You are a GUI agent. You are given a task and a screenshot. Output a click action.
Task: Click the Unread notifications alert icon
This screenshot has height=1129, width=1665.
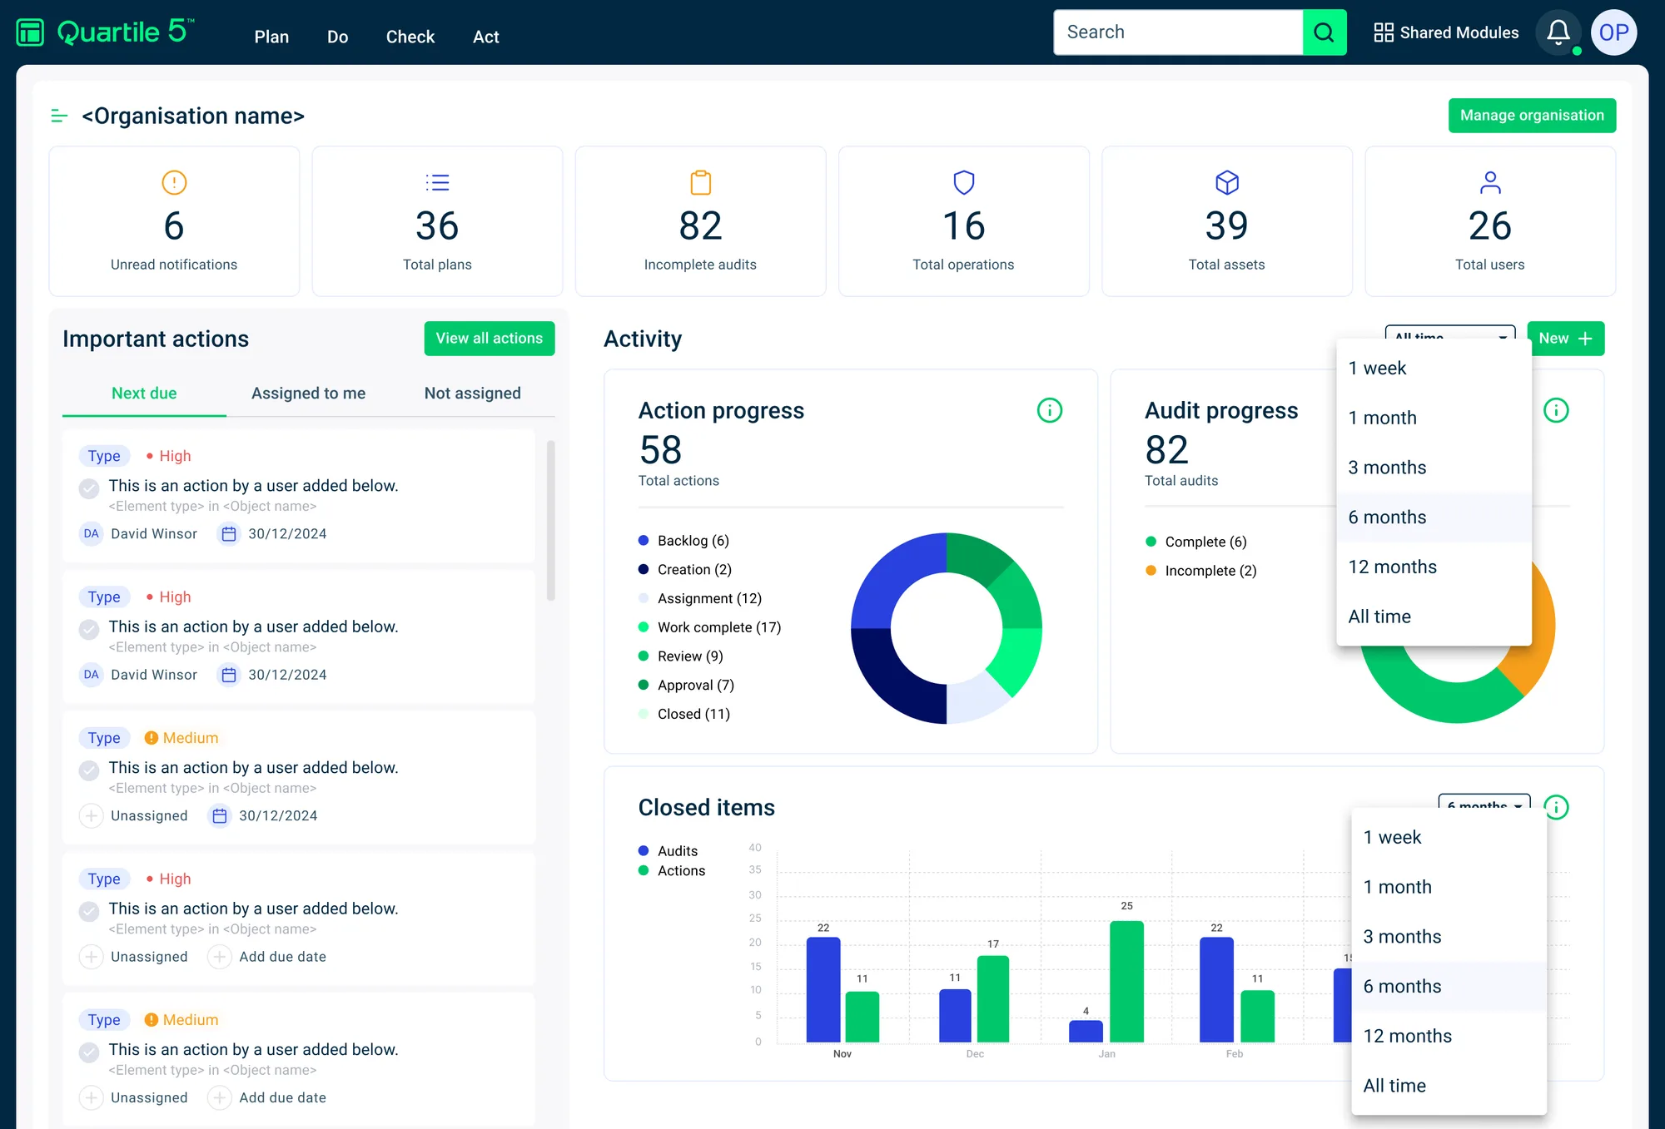174,182
